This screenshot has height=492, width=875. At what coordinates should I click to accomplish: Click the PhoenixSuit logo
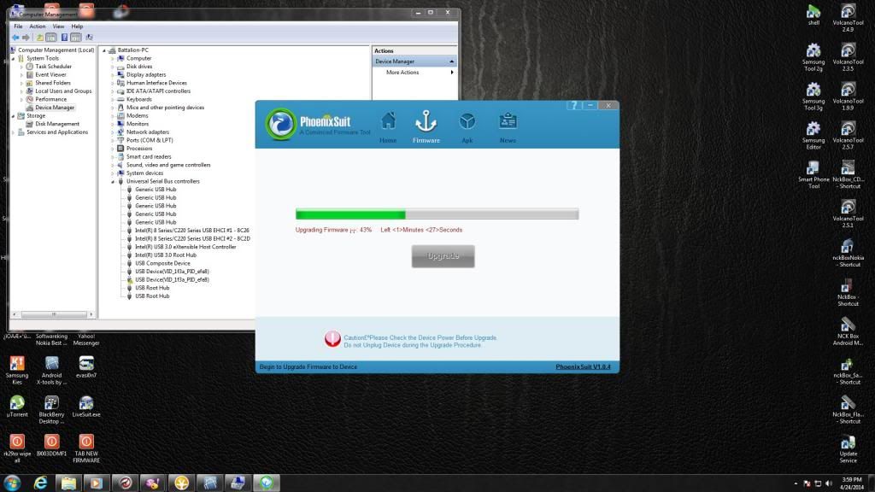280,124
